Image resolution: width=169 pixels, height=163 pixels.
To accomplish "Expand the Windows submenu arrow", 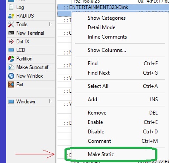I will 50,102.
